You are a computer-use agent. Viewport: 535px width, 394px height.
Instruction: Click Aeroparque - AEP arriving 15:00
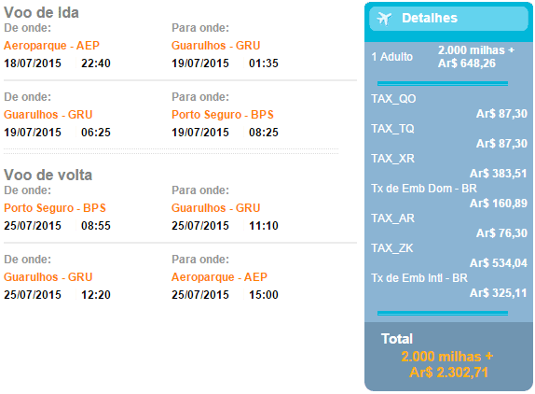tap(219, 276)
